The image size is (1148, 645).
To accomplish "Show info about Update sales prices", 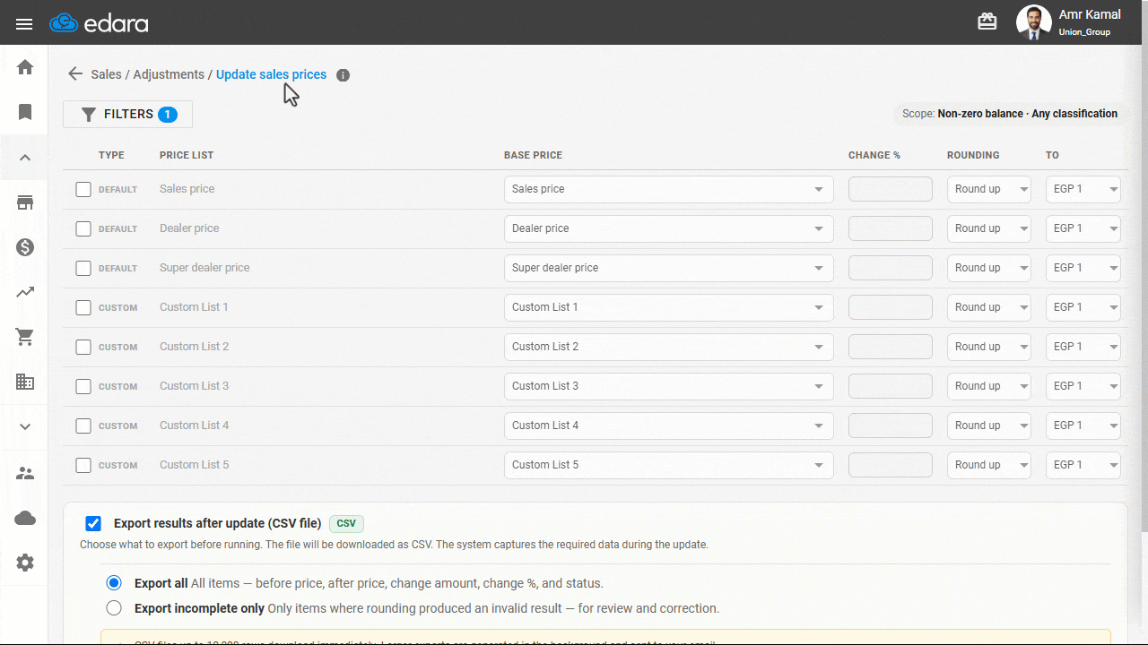I will click(343, 75).
